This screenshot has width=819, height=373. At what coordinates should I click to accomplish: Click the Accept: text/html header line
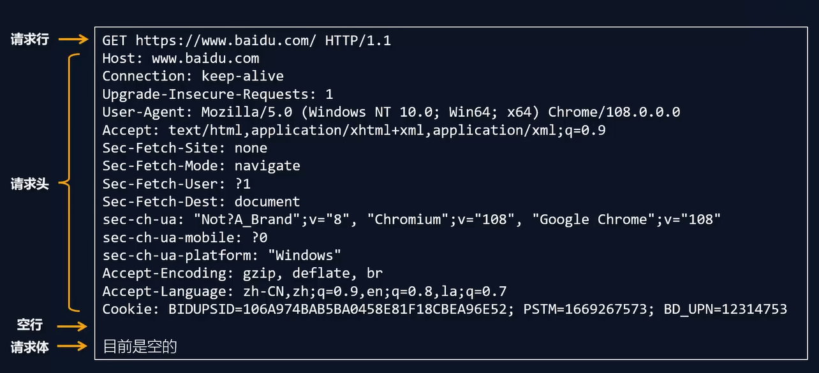353,130
